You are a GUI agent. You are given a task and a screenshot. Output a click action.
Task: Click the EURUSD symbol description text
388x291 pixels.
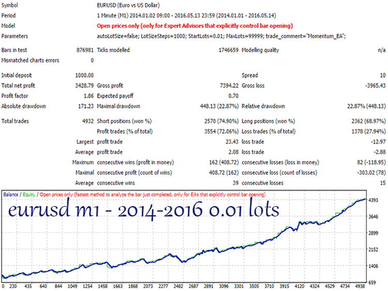pyautogui.click(x=128, y=5)
